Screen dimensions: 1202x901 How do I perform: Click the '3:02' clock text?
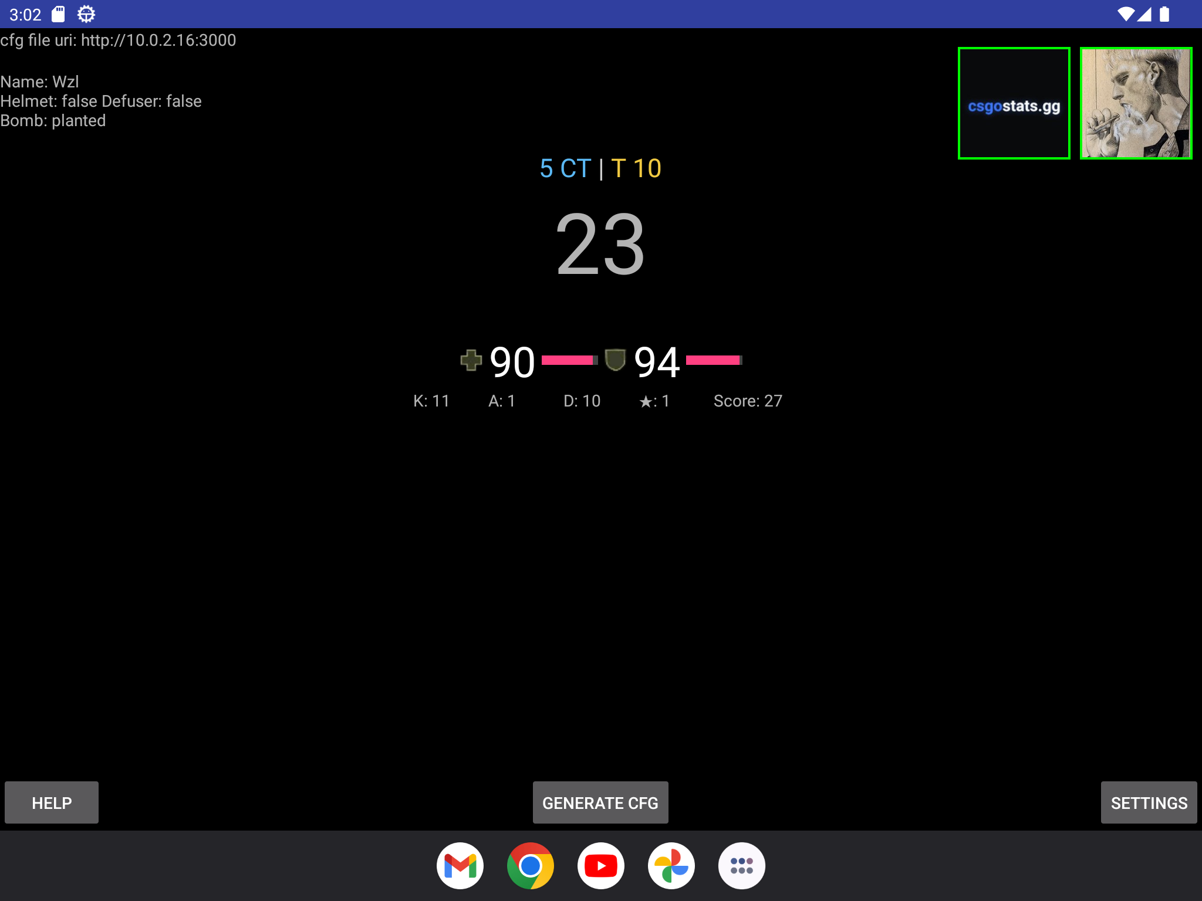(25, 15)
